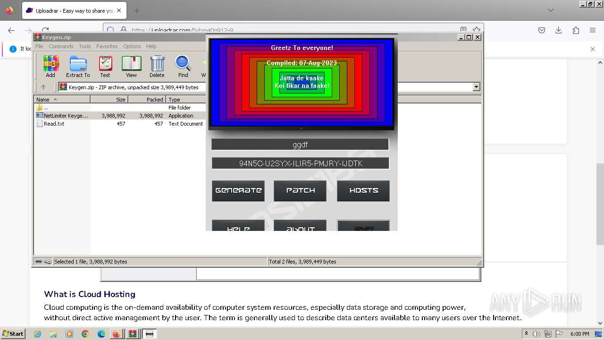Select the Uploadrar browser tab

coord(73,10)
